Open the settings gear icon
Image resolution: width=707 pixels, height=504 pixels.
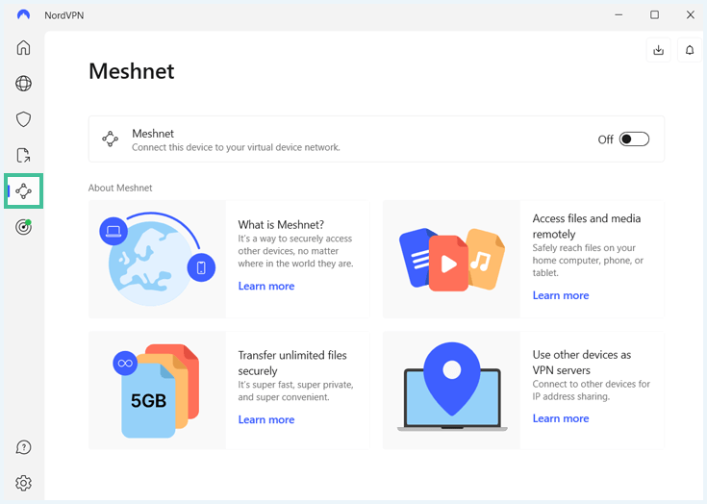[x=23, y=483]
